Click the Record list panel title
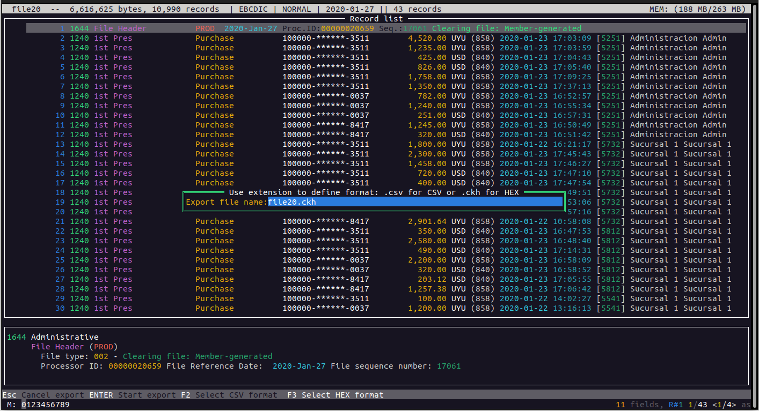 [x=376, y=19]
